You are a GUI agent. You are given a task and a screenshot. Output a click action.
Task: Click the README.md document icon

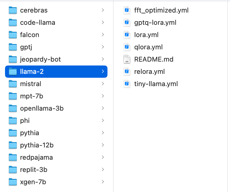127,59
